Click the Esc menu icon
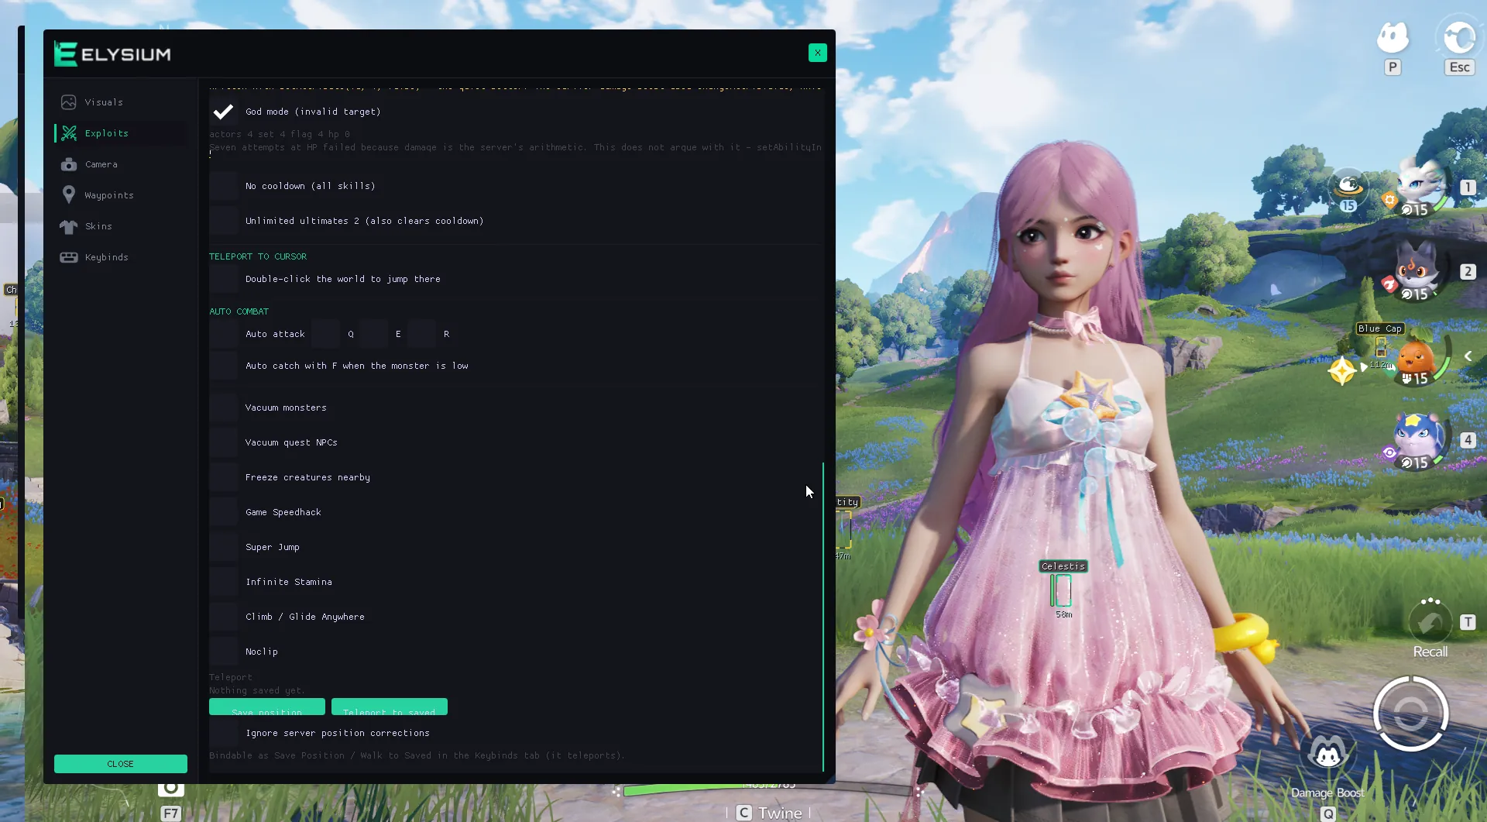 point(1459,37)
